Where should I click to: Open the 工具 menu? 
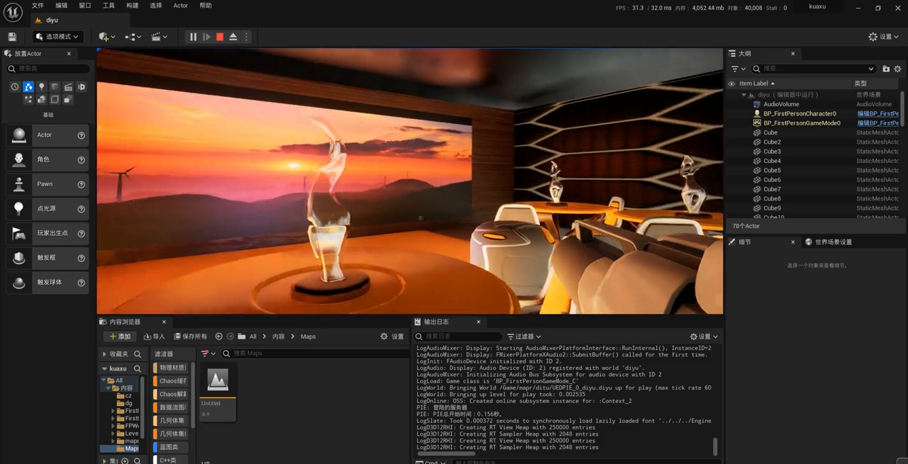[x=109, y=6]
